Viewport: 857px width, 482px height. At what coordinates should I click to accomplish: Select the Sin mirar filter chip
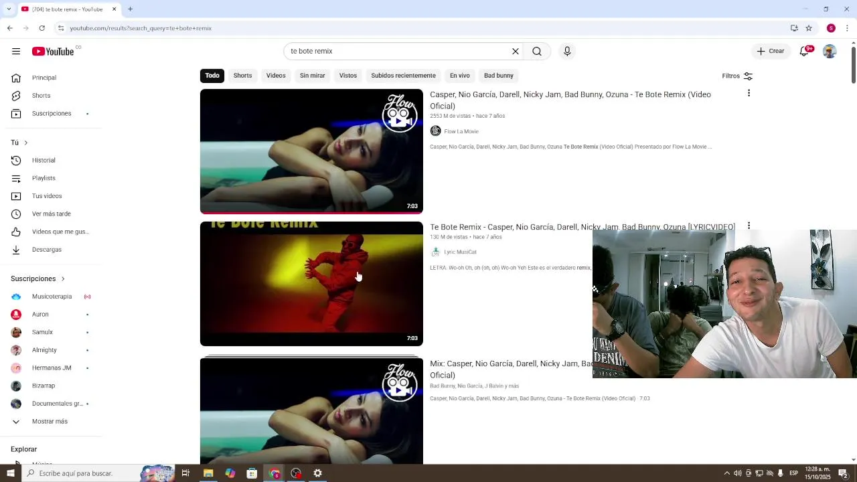(x=312, y=76)
